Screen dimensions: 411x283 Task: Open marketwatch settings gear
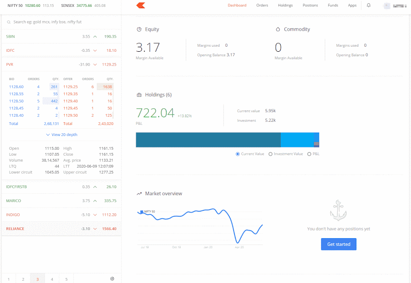coord(112,279)
